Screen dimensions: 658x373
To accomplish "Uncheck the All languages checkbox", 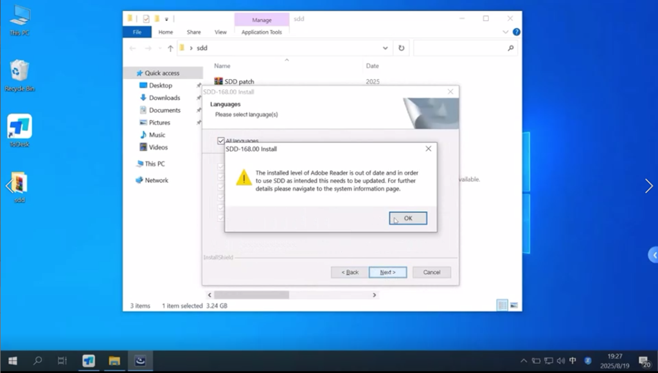I will click(222, 141).
